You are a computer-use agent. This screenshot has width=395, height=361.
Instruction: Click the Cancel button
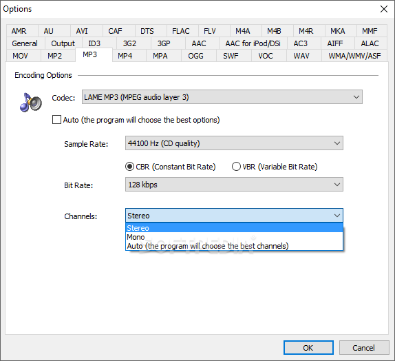coord(364,348)
